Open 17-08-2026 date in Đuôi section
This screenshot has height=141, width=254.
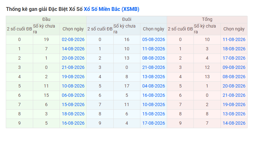(154, 123)
